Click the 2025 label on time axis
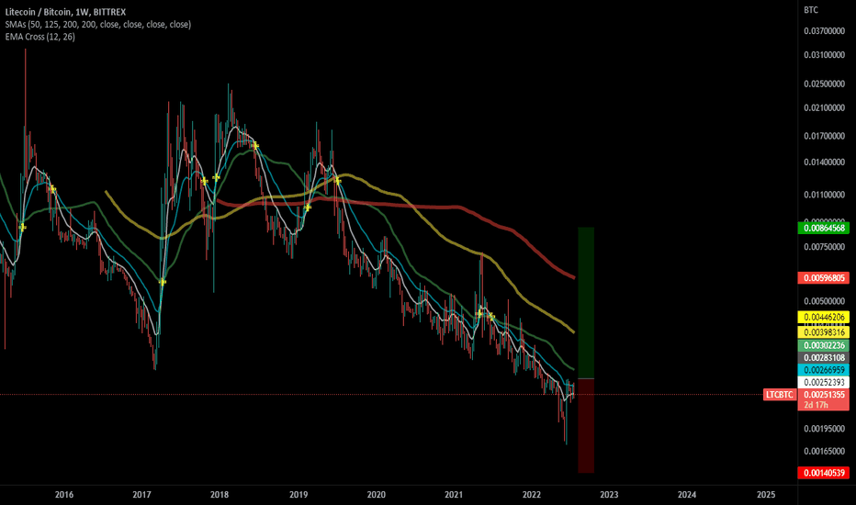This screenshot has width=856, height=505. [x=766, y=495]
